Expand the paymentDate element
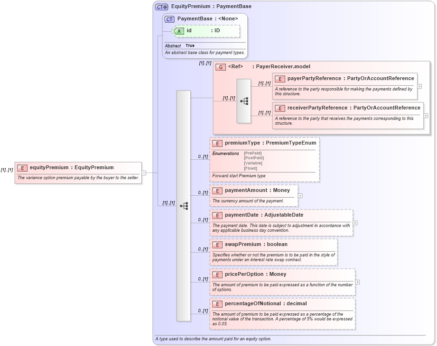 tap(355, 223)
